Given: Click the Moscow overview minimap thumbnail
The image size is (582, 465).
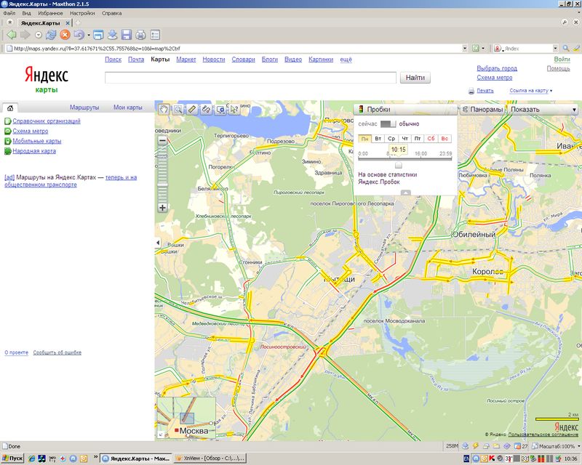Looking at the screenshot, I should [186, 418].
